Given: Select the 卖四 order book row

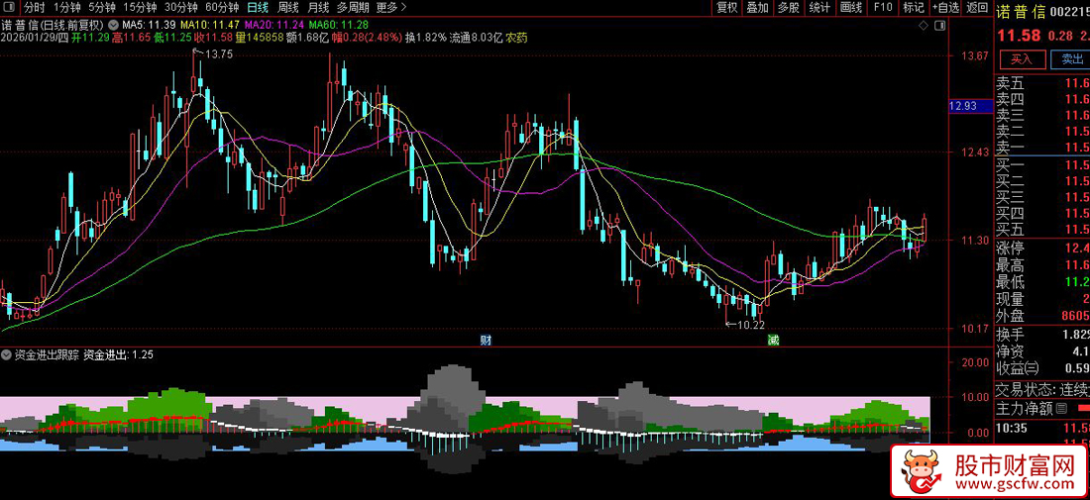Looking at the screenshot, I should [x=1042, y=99].
